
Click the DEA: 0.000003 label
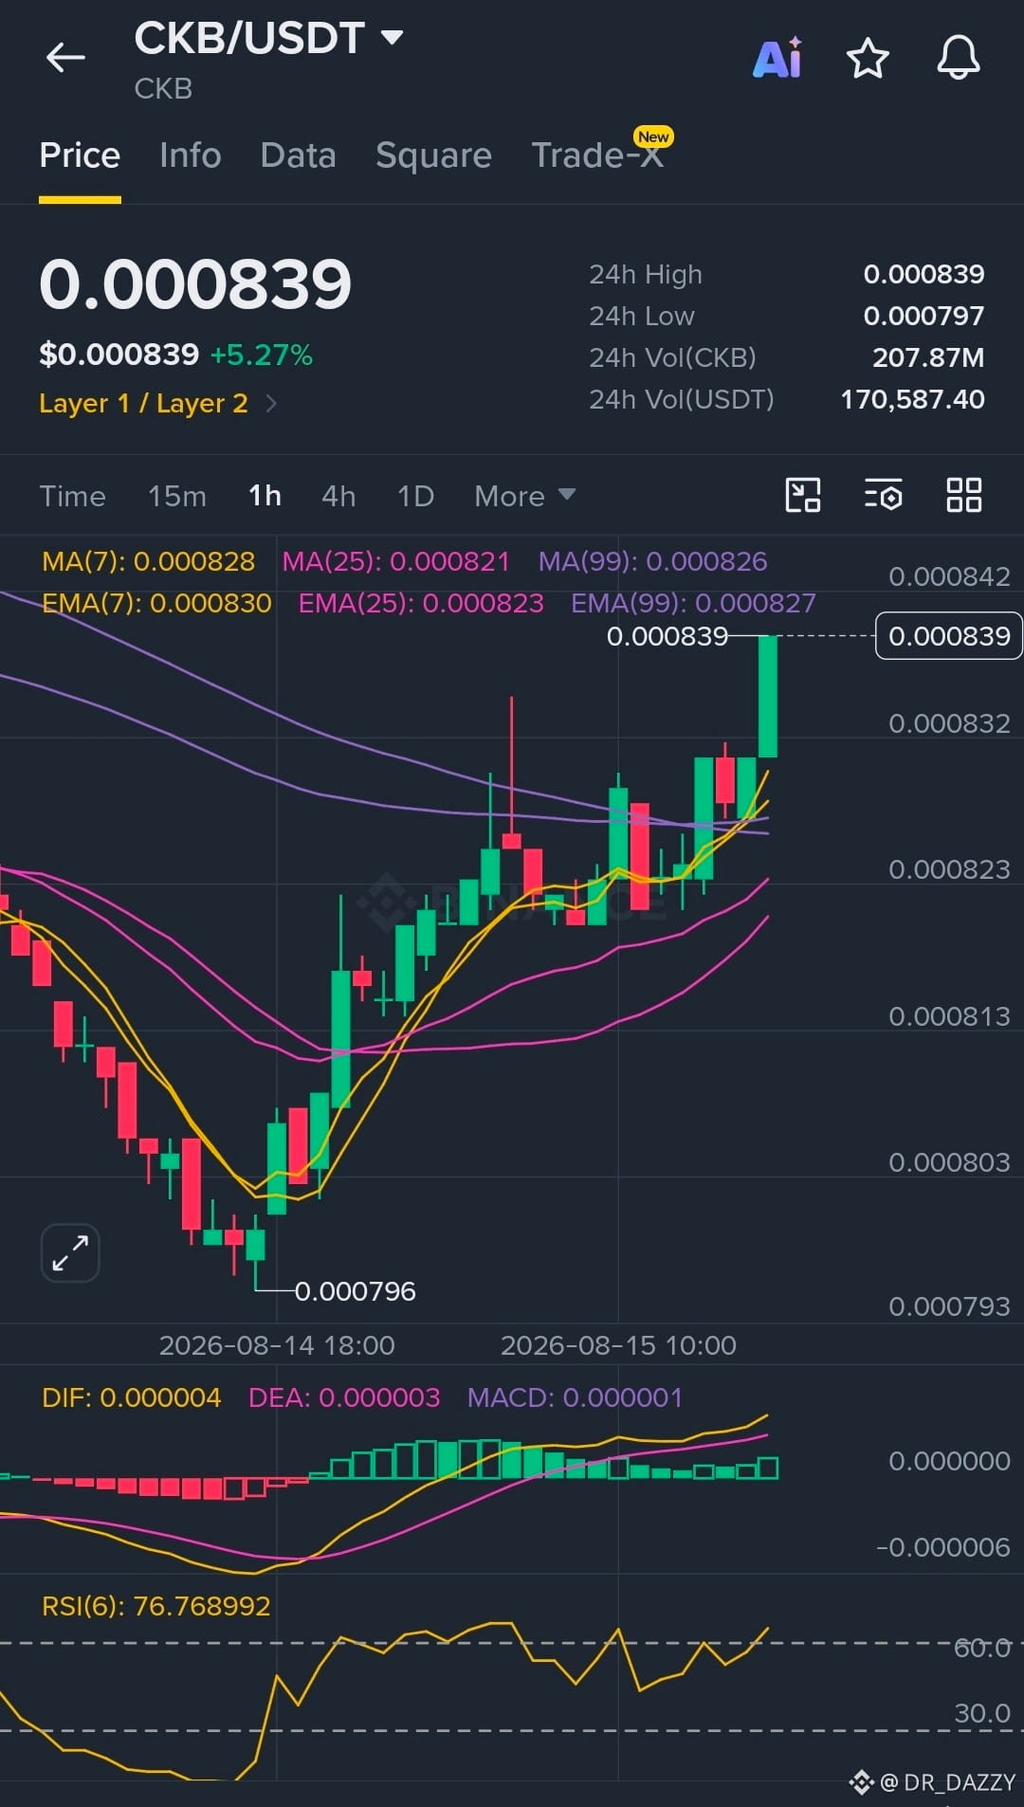(x=344, y=1397)
